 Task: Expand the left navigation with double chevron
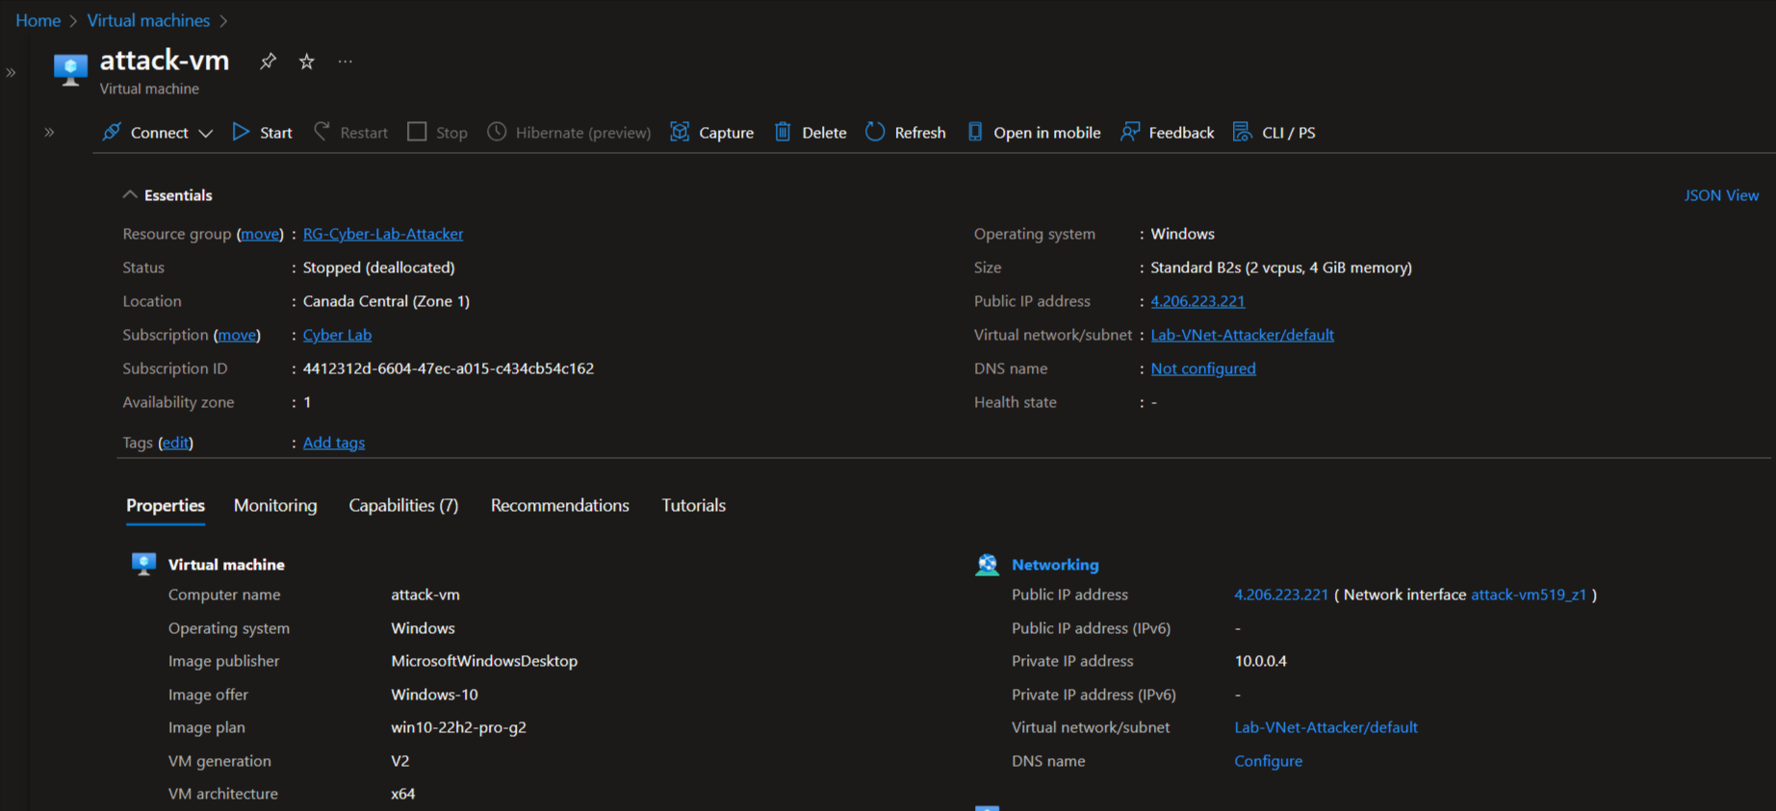point(12,72)
